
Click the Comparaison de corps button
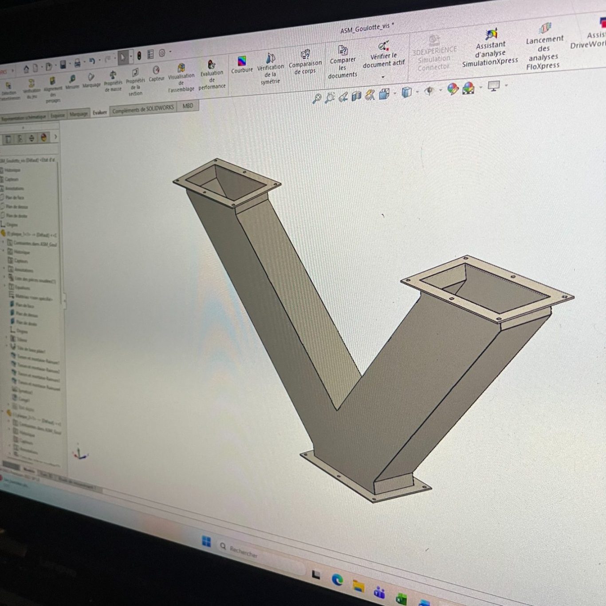coord(305,61)
